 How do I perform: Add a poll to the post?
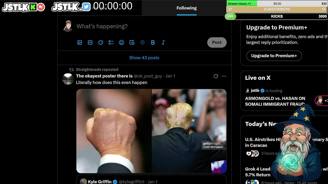pyautogui.click(x=111, y=42)
